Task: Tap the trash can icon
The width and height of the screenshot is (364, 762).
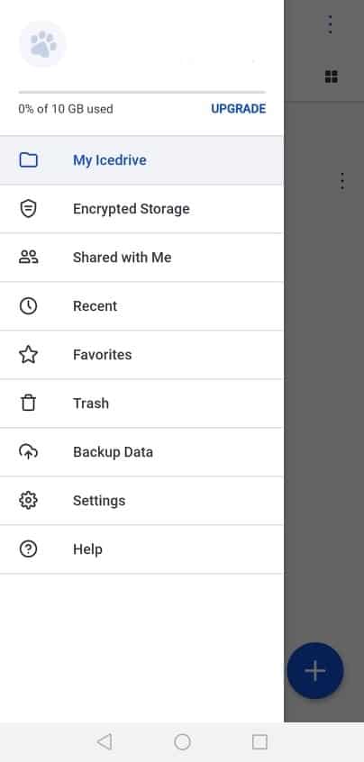Action: 28,403
